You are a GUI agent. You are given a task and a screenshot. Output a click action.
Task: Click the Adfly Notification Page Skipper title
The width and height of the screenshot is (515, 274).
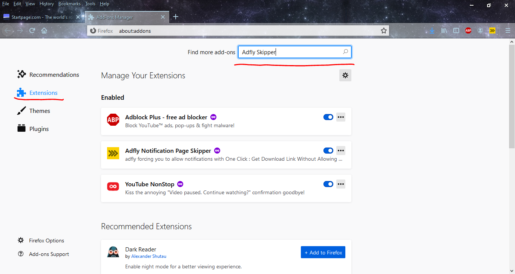point(168,151)
